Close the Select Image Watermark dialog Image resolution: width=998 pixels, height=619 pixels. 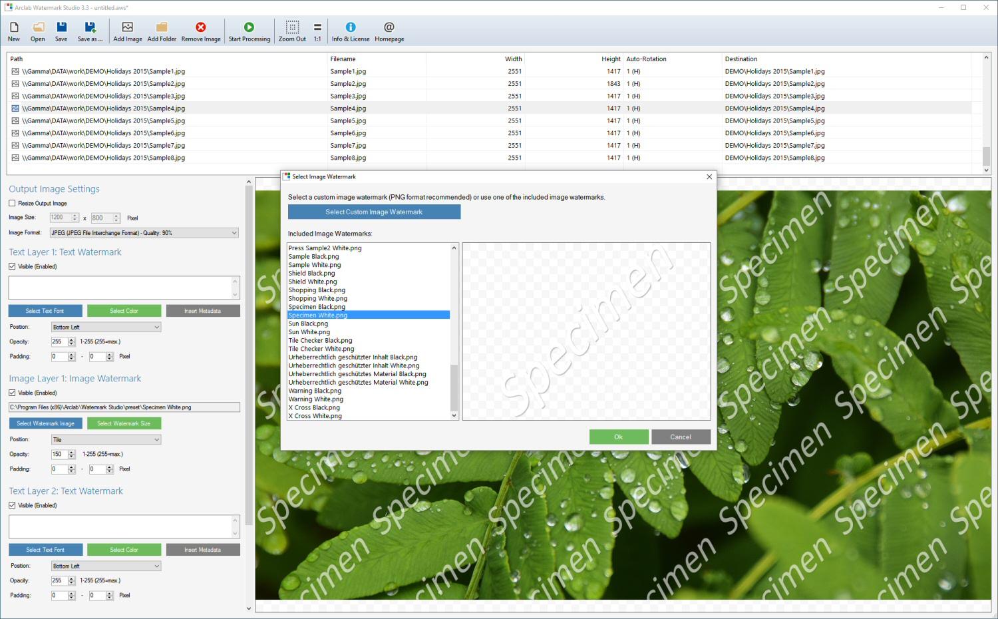click(x=709, y=176)
